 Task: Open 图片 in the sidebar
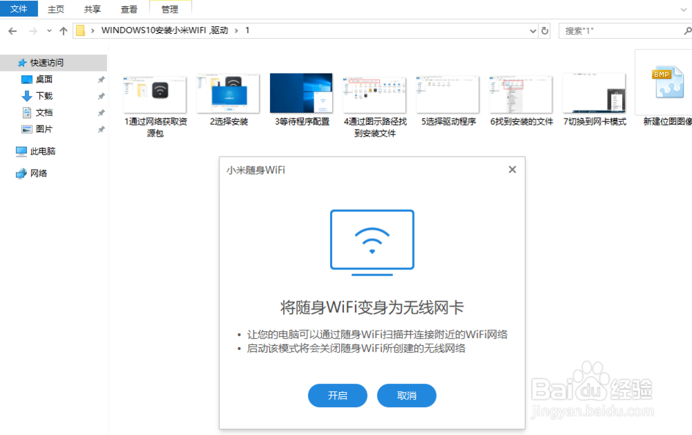pyautogui.click(x=44, y=129)
